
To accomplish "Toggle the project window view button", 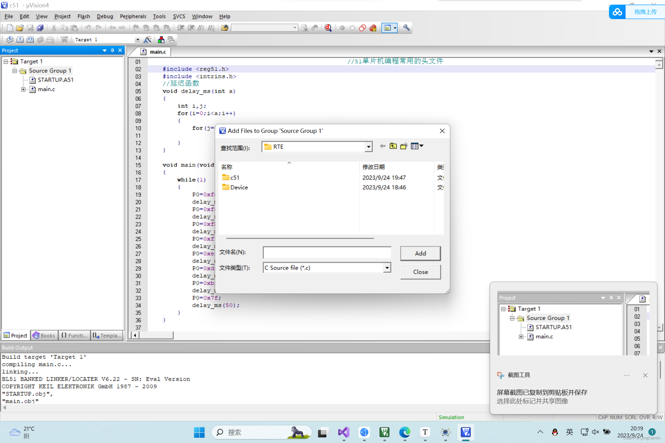I will [387, 28].
